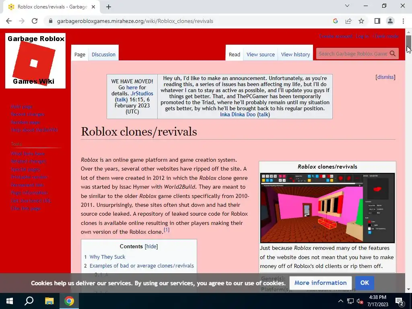
Task: Open Inka Dinka Doo user page
Action: coord(238,114)
